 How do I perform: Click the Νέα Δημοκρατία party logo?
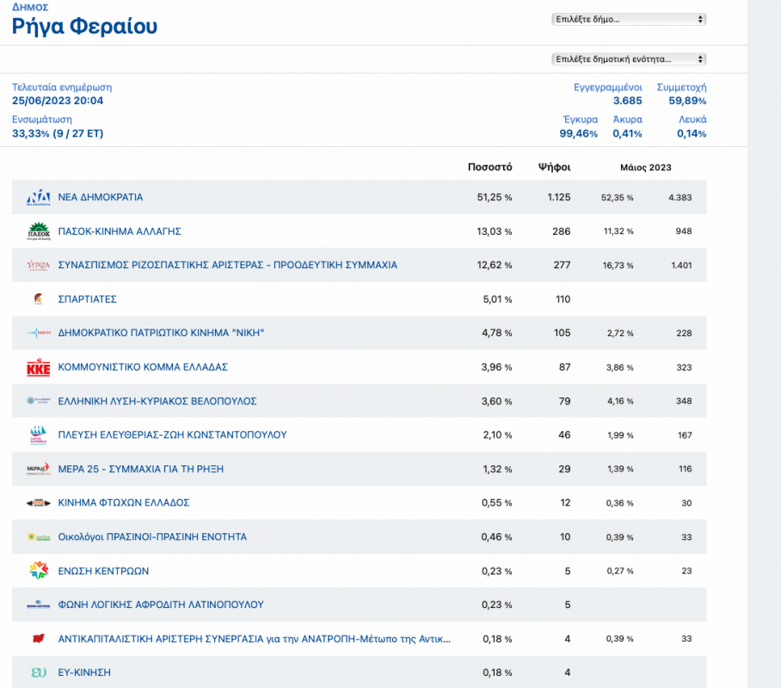[x=39, y=197]
